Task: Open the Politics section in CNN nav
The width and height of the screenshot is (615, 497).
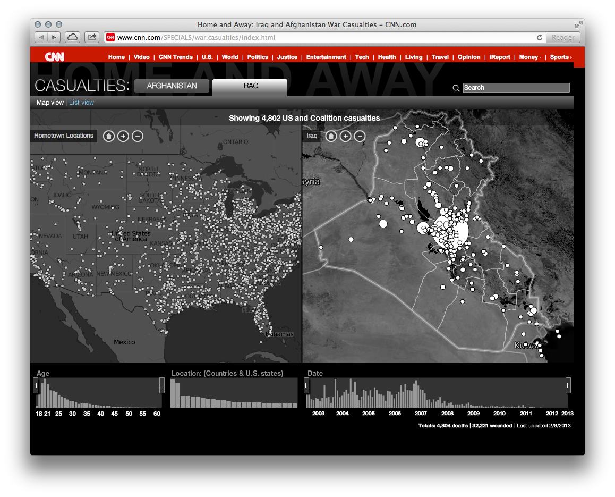Action: pyautogui.click(x=258, y=57)
